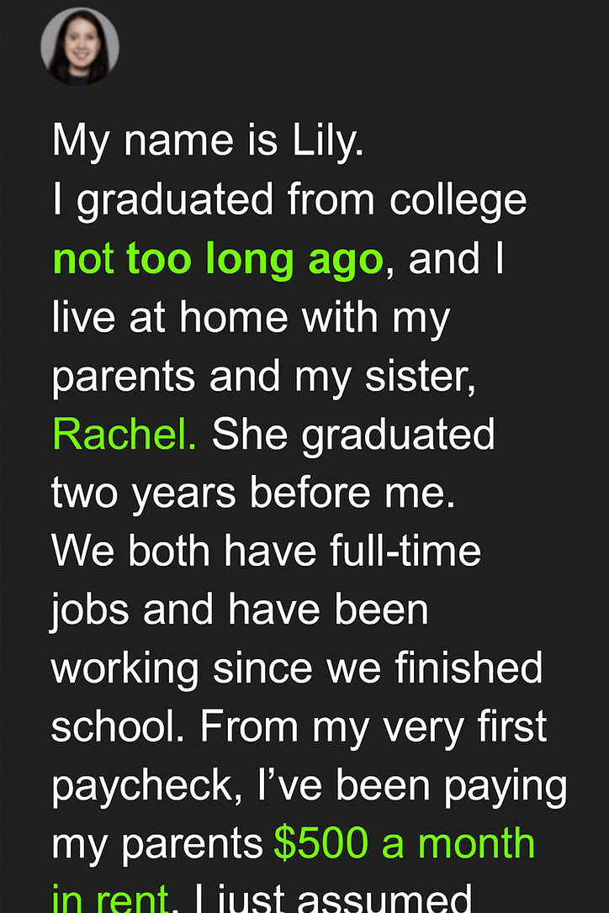Select the text "live at home with my"
609x913 pixels.
(x=252, y=318)
